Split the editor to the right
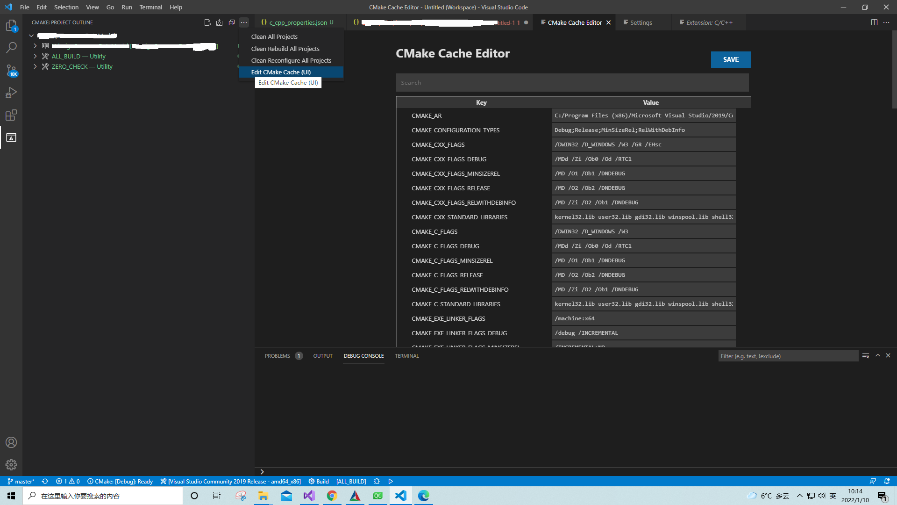The image size is (897, 505). (x=874, y=22)
